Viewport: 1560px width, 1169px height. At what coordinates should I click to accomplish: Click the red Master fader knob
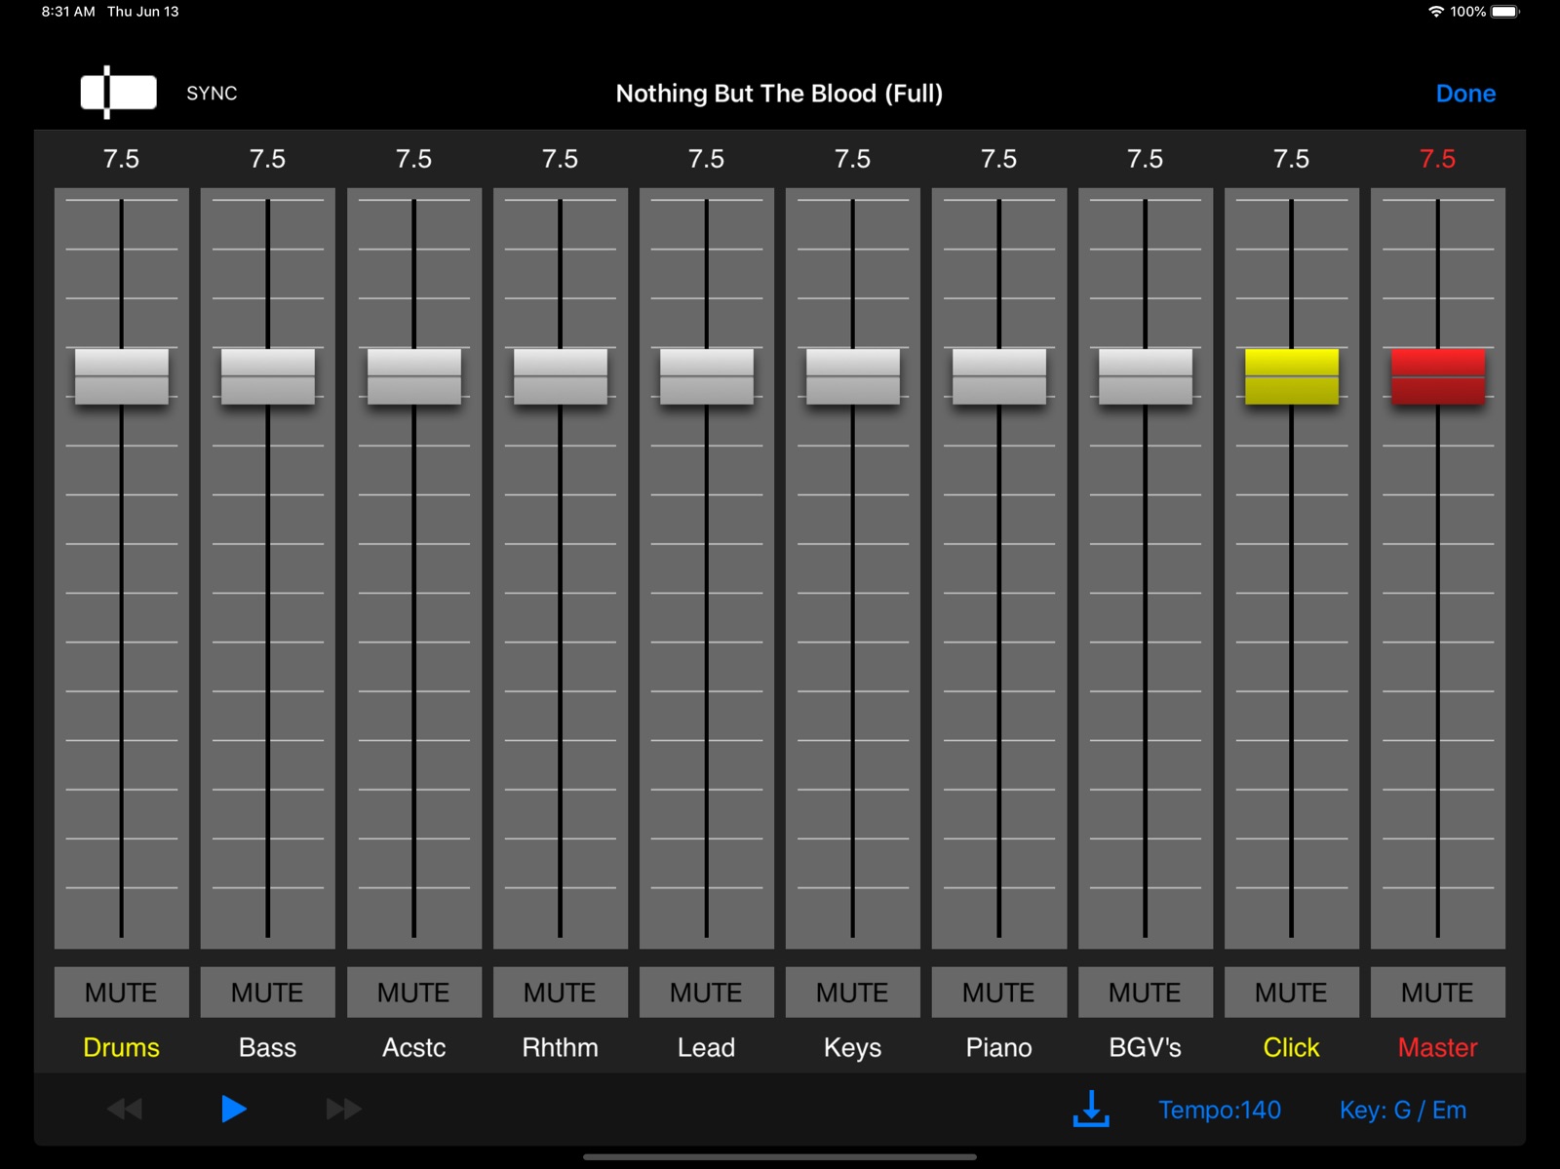pyautogui.click(x=1438, y=376)
